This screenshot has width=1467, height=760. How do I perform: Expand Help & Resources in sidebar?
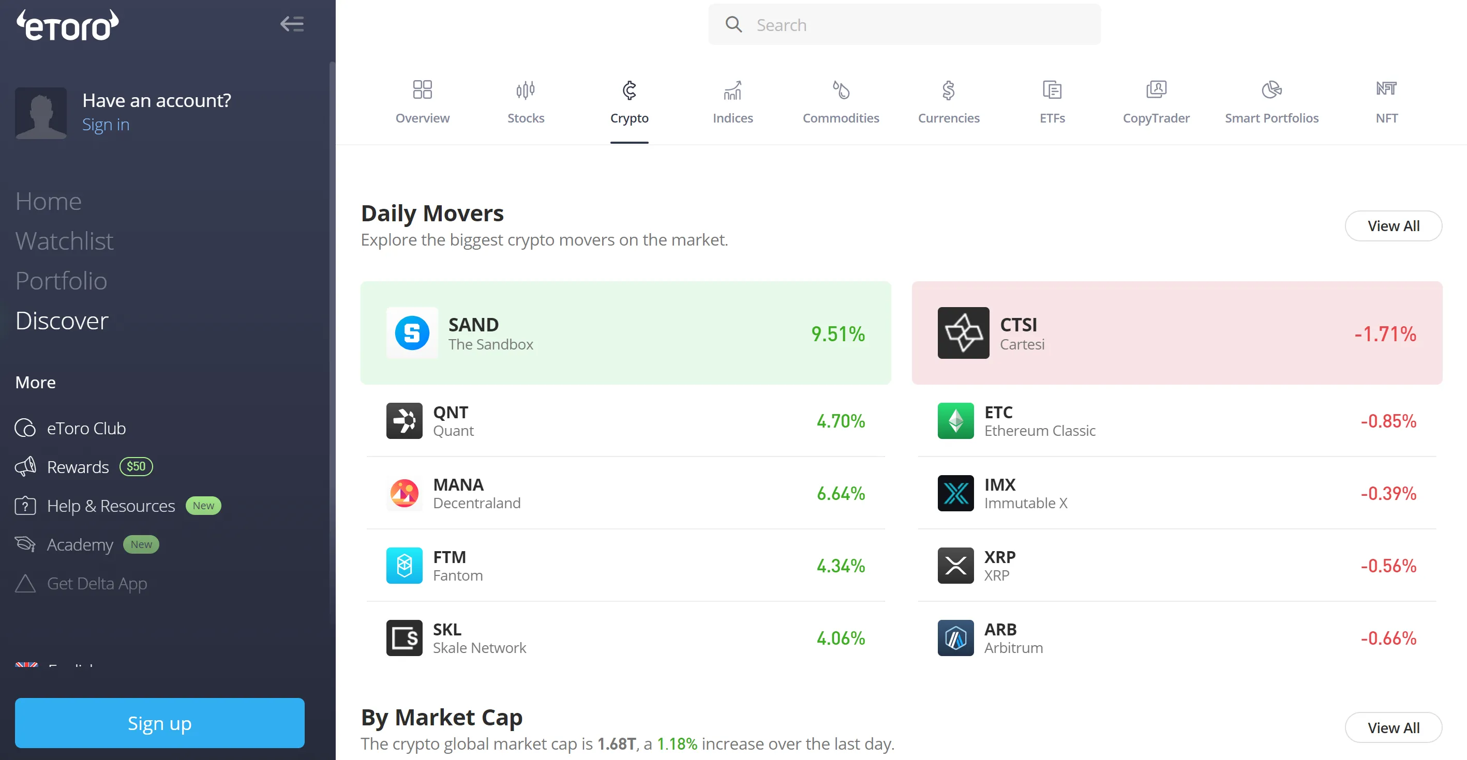click(110, 506)
